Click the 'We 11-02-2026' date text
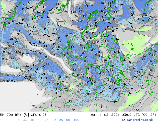The width and height of the screenshot is (158, 122). pos(105,115)
